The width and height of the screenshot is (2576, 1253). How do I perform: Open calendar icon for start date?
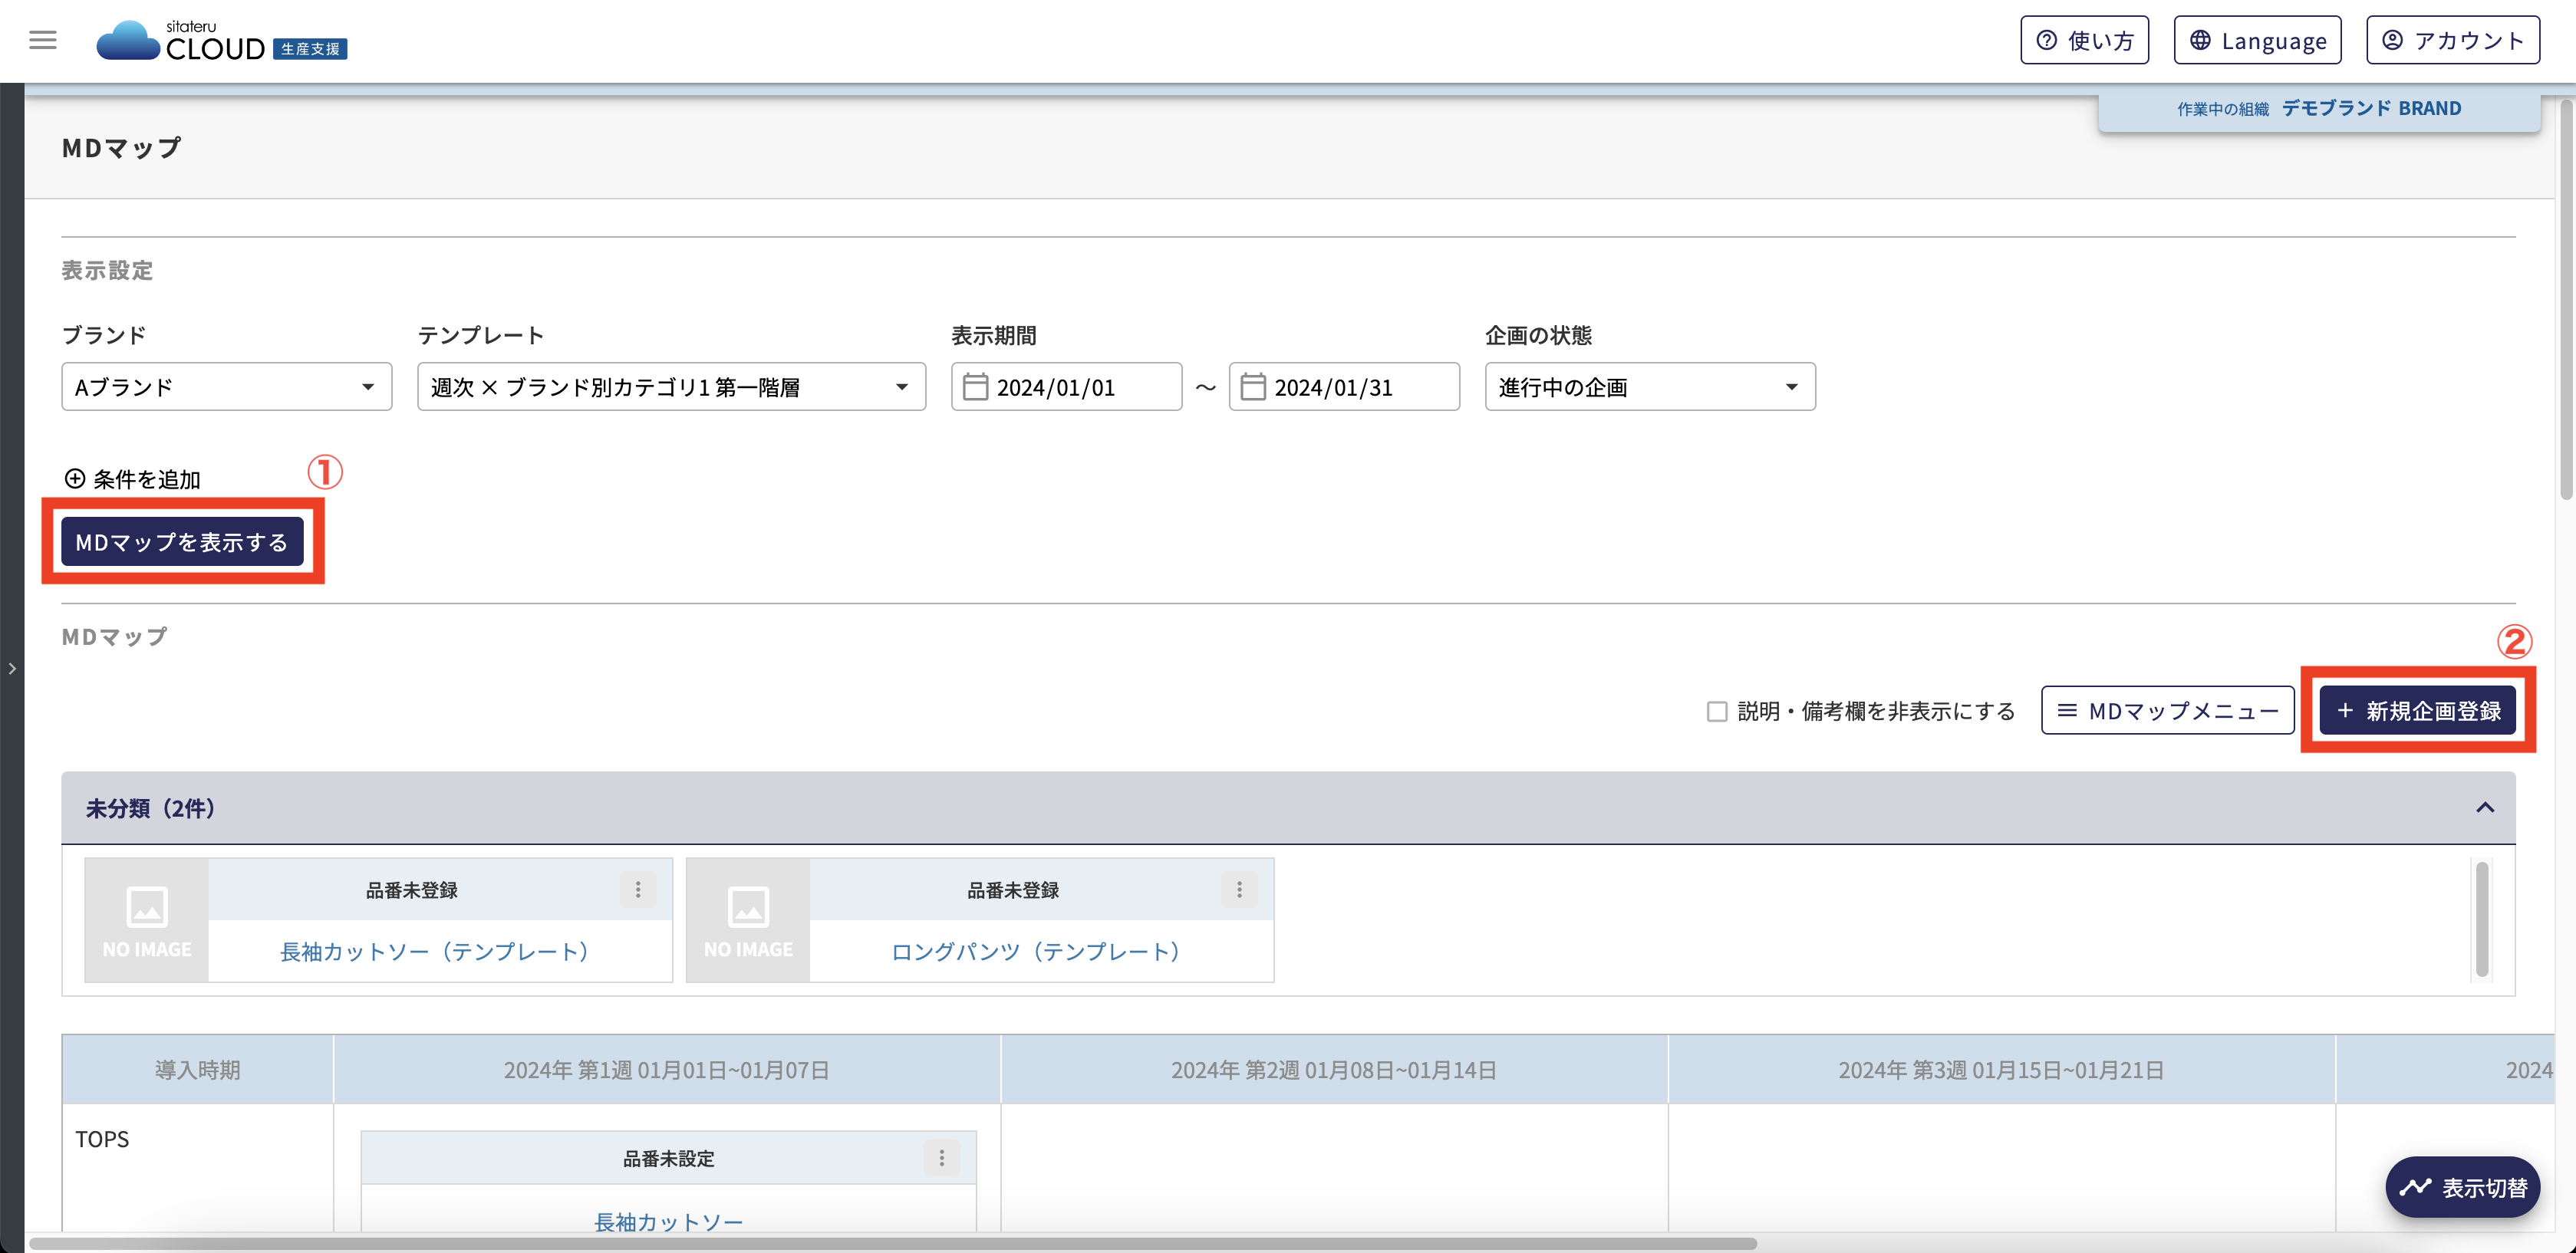pyautogui.click(x=975, y=387)
